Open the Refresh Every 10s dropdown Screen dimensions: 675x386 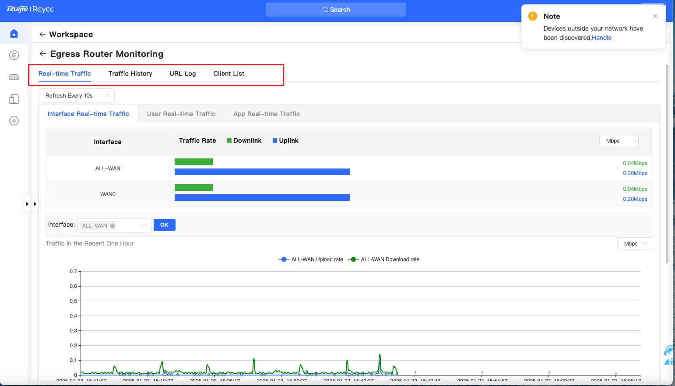(x=77, y=95)
